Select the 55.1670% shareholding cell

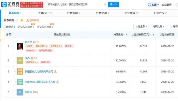[121, 46]
